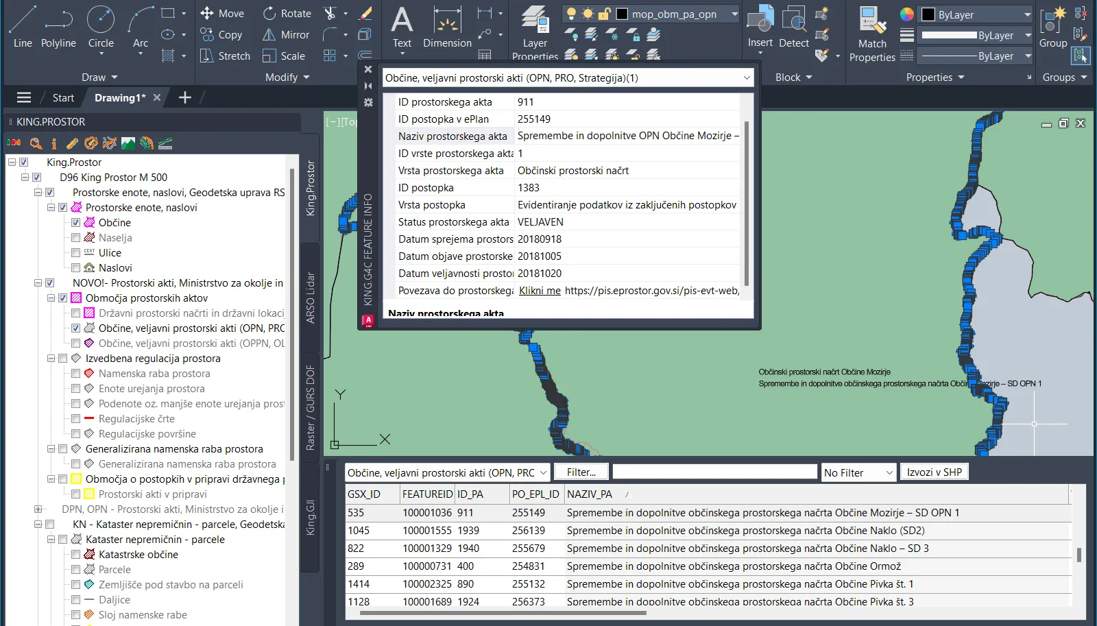Screen dimensions: 1097x626
Task: Open the No Filter dropdown
Action: coord(858,472)
